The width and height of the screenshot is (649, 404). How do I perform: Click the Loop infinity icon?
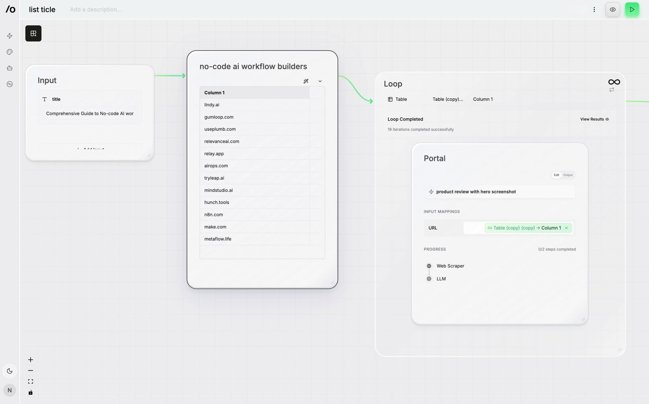614,82
